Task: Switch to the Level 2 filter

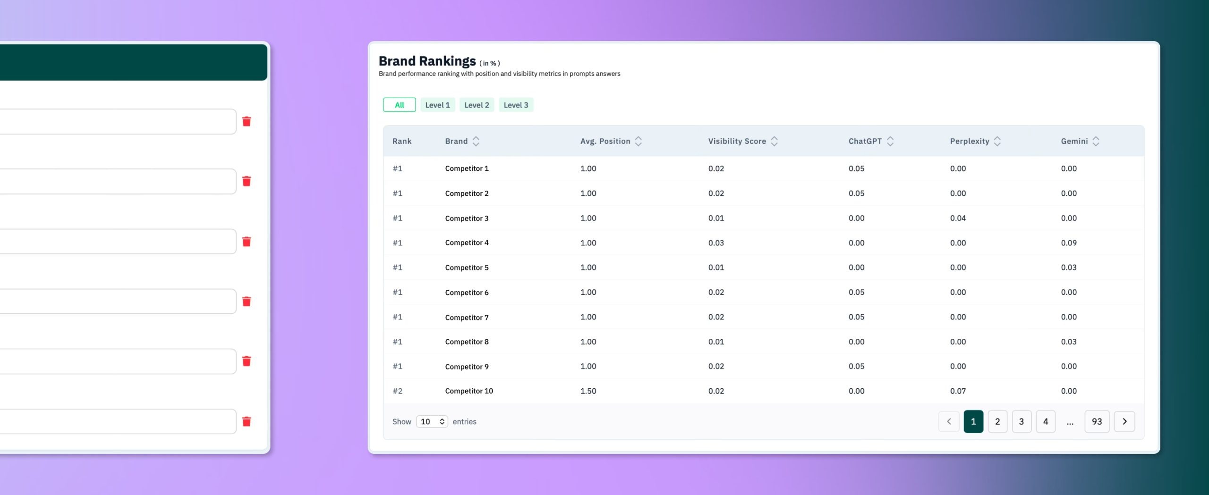Action: [477, 105]
